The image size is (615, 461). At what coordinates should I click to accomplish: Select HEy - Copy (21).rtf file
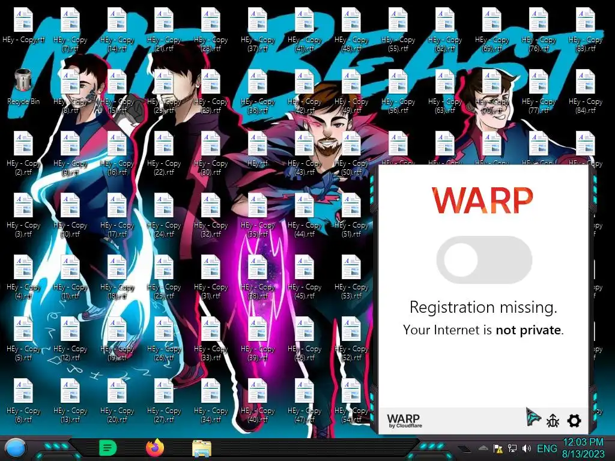(164, 29)
